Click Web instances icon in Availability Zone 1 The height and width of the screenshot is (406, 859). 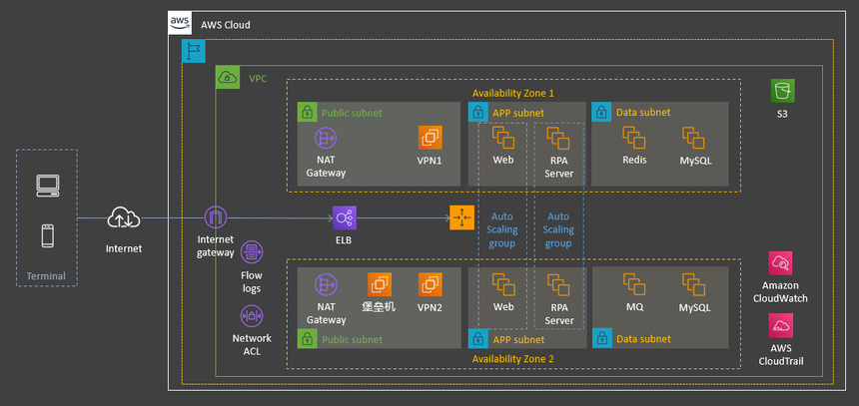(x=503, y=138)
